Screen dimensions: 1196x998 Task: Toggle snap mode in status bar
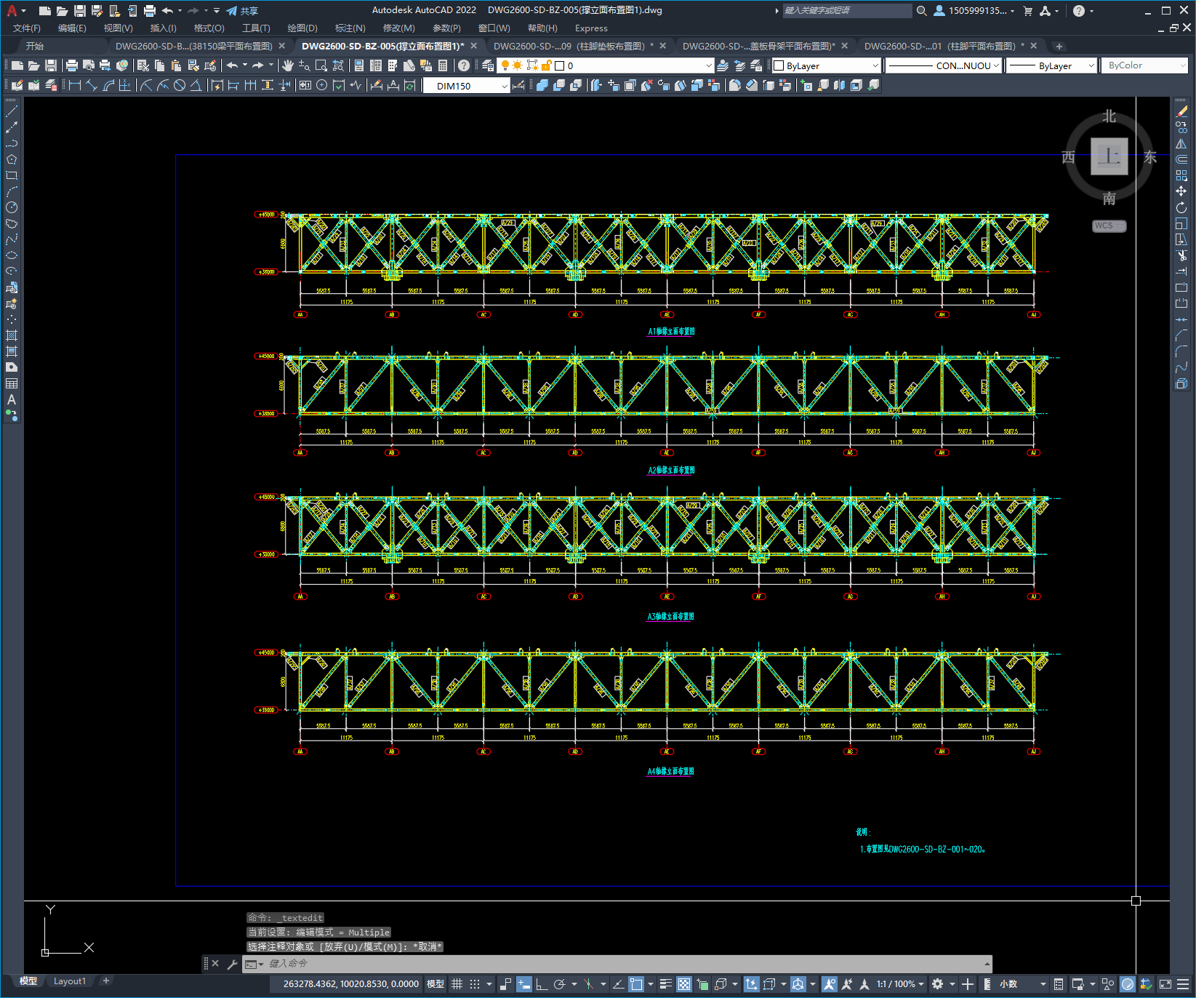pyautogui.click(x=475, y=984)
